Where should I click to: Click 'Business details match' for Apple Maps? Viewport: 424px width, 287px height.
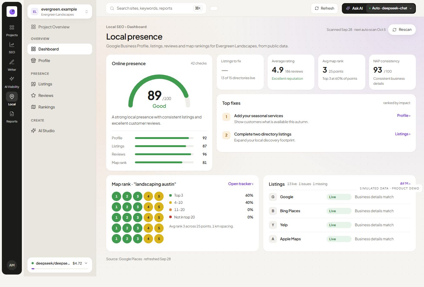[374, 239]
